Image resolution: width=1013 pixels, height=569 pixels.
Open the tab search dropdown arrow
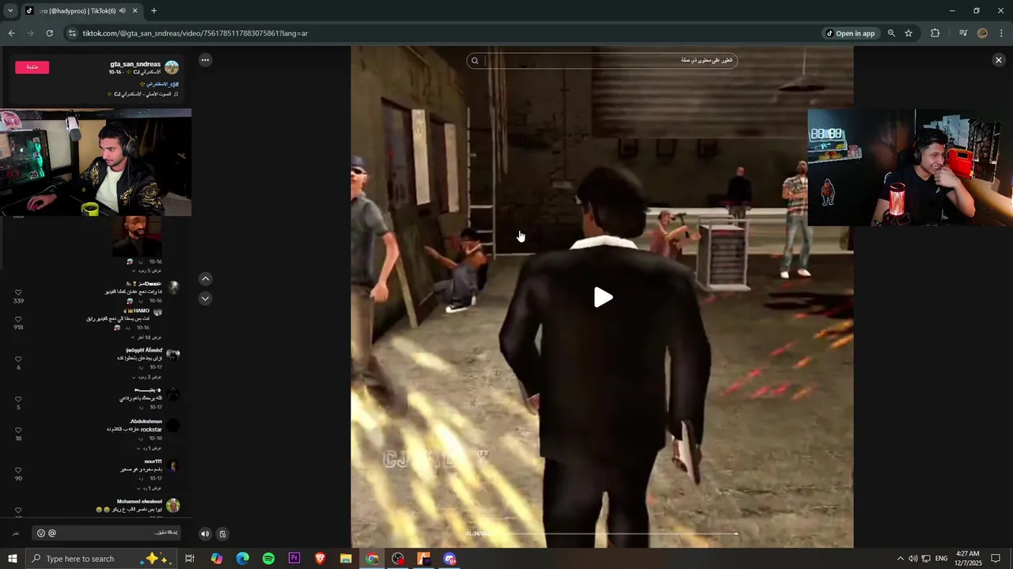[x=10, y=11]
